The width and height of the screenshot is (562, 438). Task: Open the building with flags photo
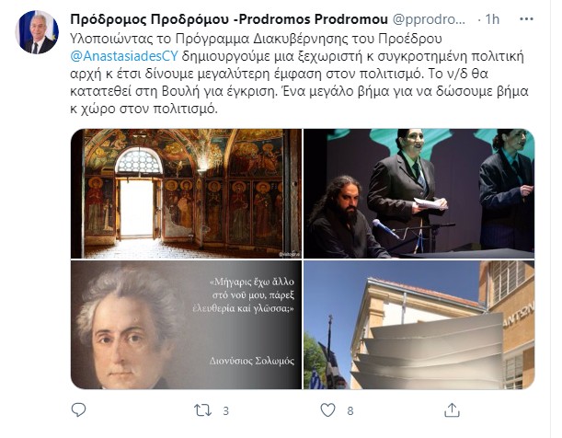(419, 325)
